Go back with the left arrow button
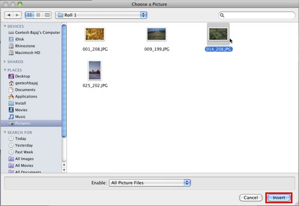This screenshot has width=299, height=206. tap(9, 15)
